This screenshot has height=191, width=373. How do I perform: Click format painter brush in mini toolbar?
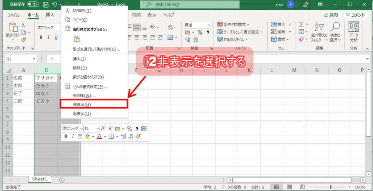click(138, 136)
